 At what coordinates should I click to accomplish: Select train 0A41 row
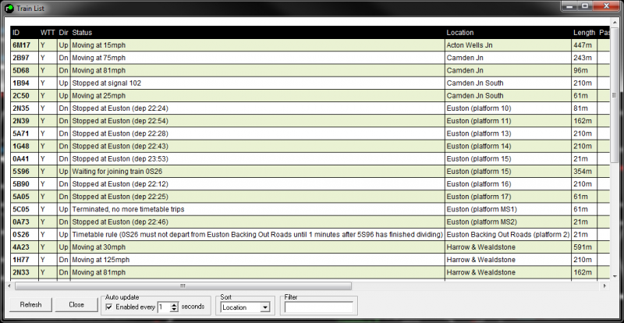click(310, 159)
